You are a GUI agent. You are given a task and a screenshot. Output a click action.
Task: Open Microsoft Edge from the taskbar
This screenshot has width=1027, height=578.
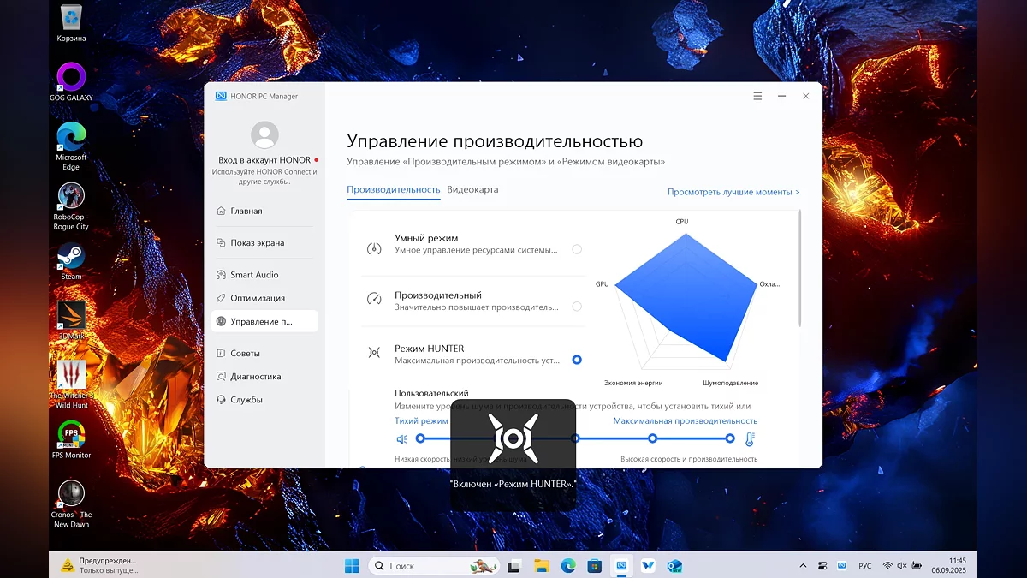click(567, 566)
